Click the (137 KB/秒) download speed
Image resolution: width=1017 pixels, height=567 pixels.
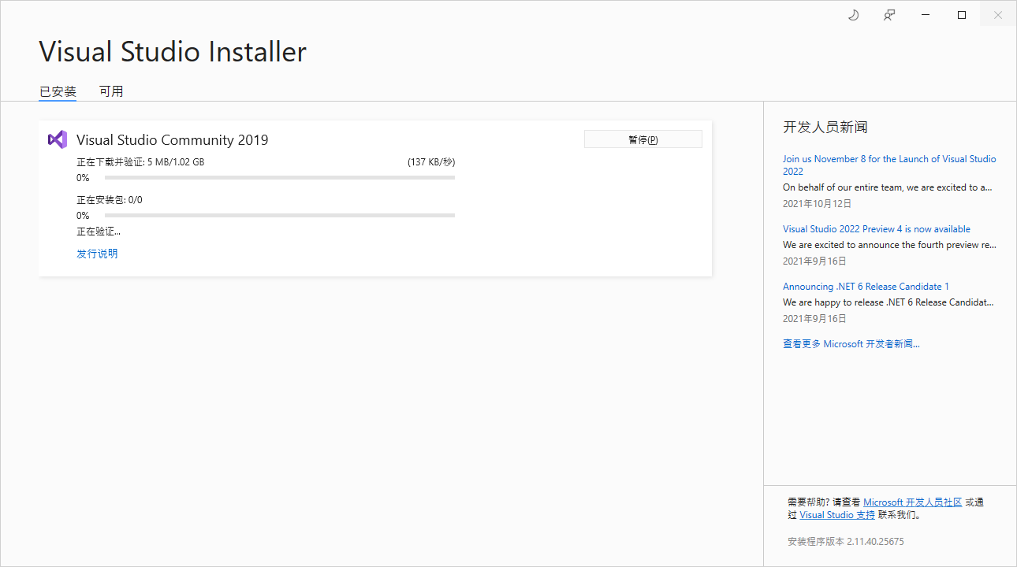pos(431,162)
